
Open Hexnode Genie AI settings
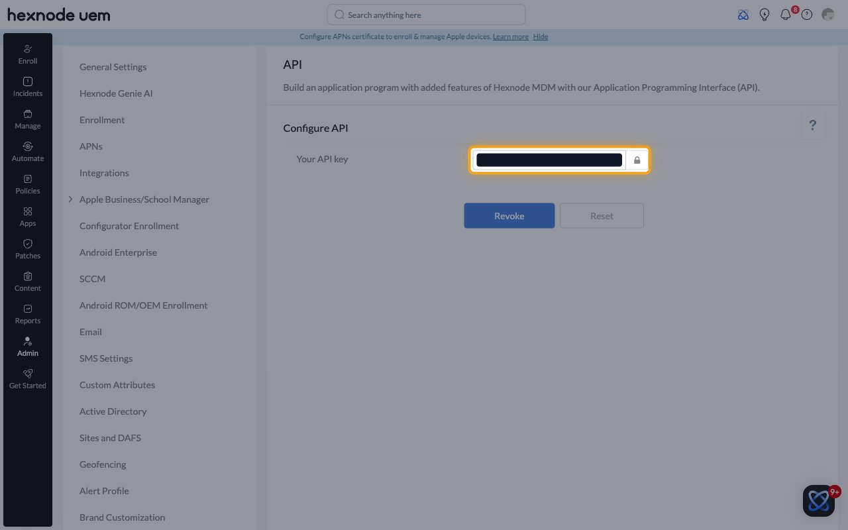coord(116,93)
